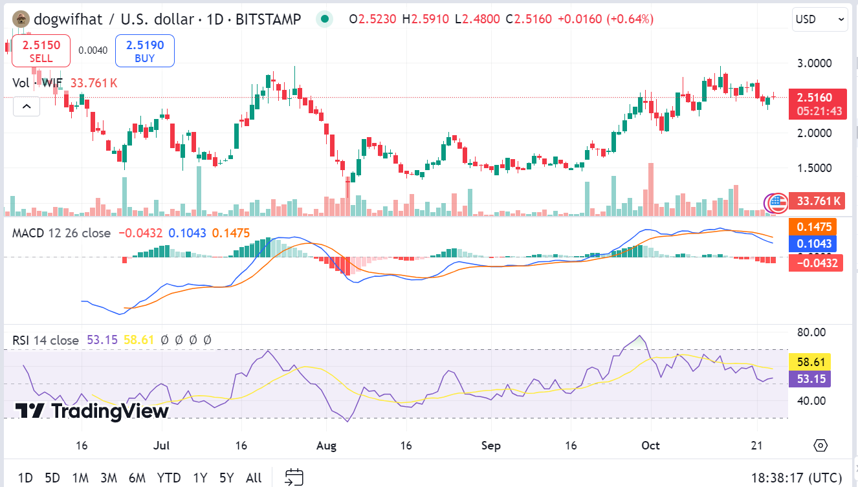Open the 6M timeframe view
The height and width of the screenshot is (487, 858).
point(137,477)
